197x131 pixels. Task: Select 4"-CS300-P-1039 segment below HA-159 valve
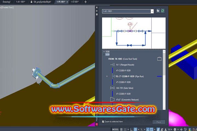pos(123,94)
